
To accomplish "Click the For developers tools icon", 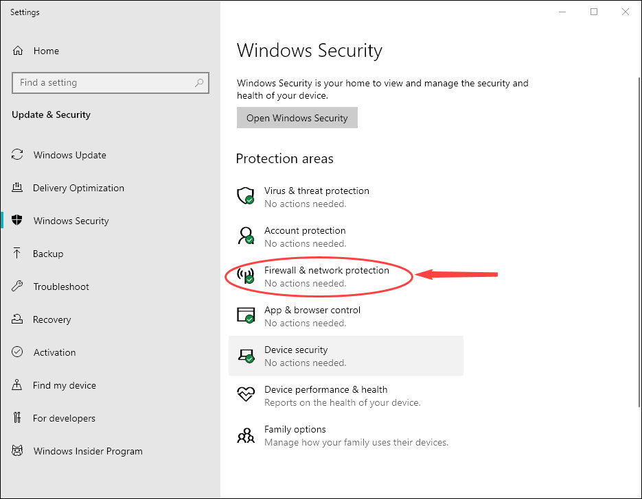I will [x=17, y=417].
